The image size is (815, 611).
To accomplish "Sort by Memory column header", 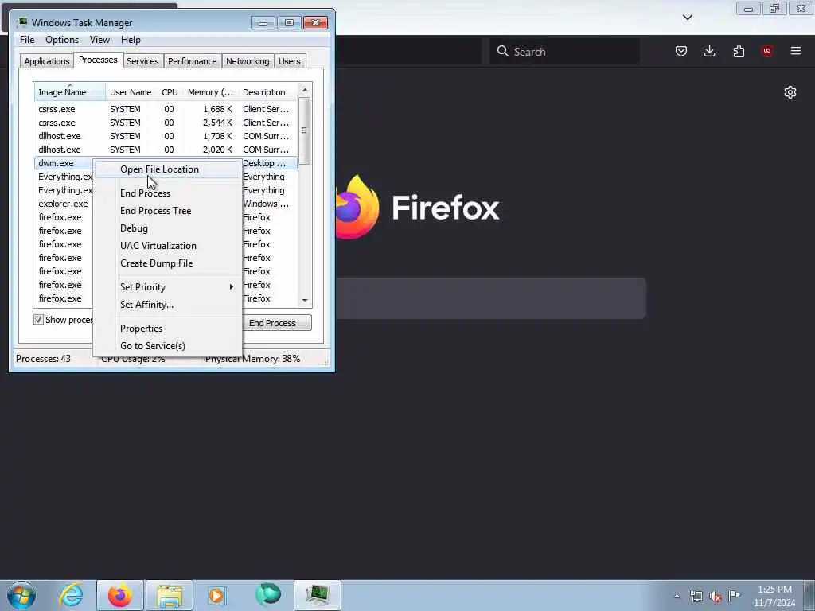I will click(210, 92).
